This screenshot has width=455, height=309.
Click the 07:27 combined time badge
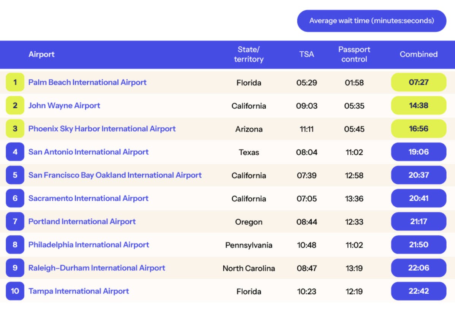tap(418, 82)
